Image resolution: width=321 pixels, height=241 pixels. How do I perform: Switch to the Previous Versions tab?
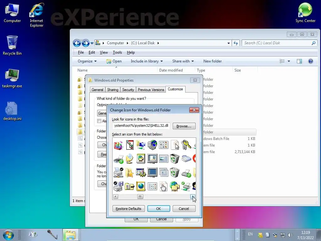pyautogui.click(x=151, y=89)
